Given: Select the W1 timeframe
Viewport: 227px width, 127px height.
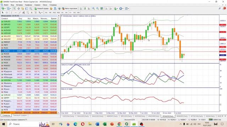Looking at the screenshot, I should 74,13.
